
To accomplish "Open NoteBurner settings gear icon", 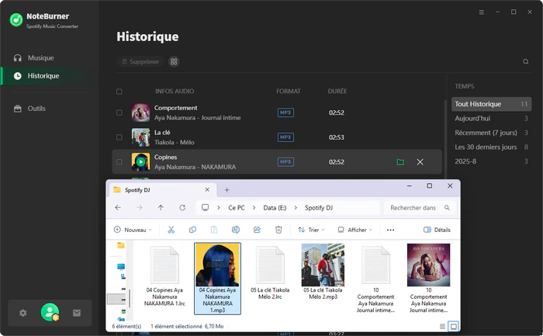I will [x=22, y=313].
